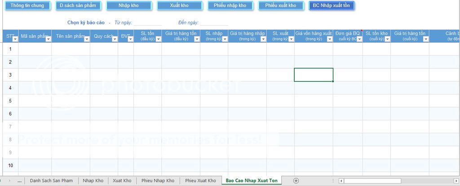Image resolution: width=460 pixels, height=186 pixels.
Task: Open filter arrow for Mã sản phẩm
Action: [48, 39]
